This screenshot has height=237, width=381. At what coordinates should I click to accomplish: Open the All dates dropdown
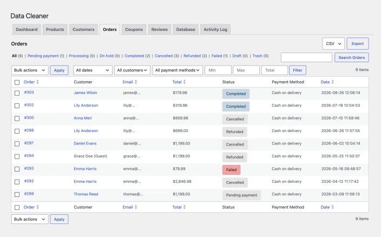[x=93, y=70]
